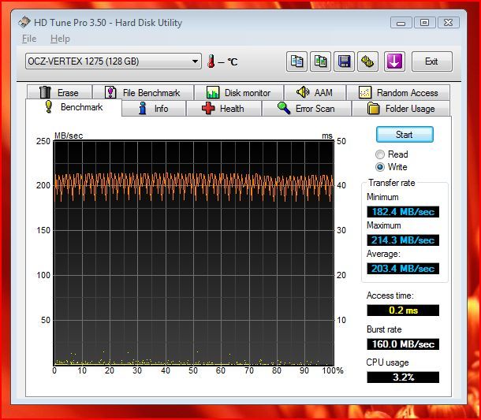Image resolution: width=481 pixels, height=420 pixels.
Task: Switch to the Folder Usage tab
Action: [x=401, y=109]
